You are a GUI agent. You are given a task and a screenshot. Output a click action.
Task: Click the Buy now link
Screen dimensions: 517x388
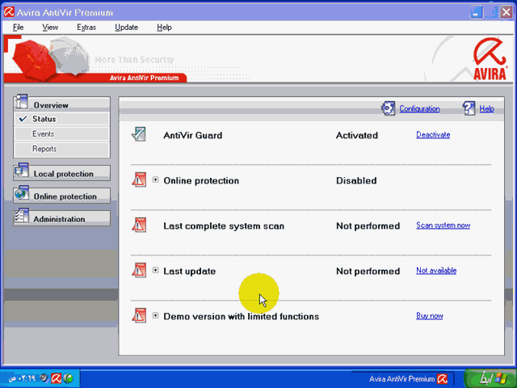point(429,316)
